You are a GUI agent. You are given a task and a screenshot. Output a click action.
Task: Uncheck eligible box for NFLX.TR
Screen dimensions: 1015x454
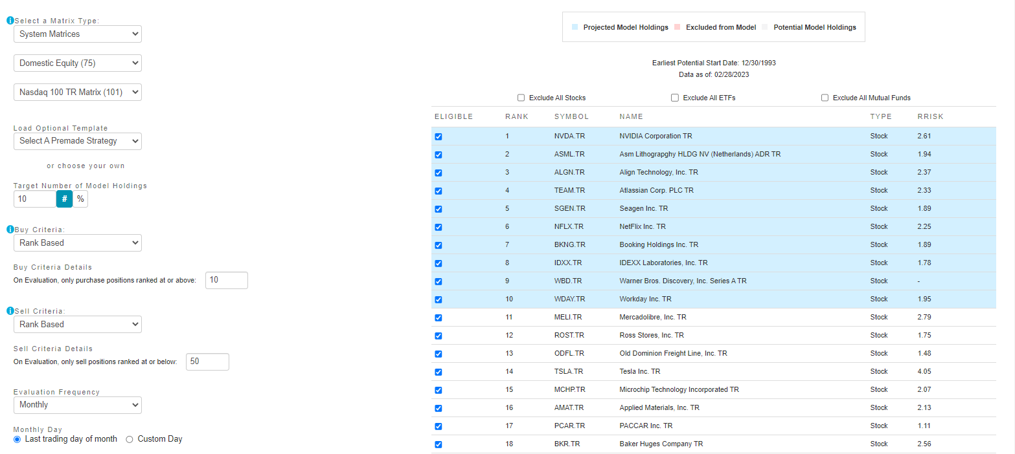point(439,227)
